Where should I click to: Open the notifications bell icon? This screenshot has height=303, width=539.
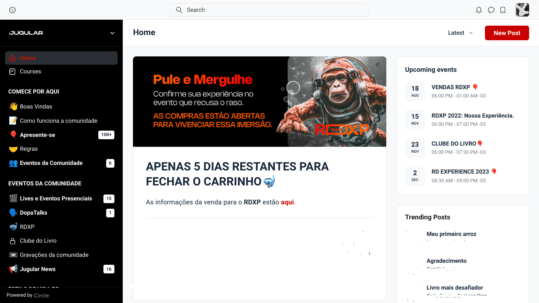point(479,10)
